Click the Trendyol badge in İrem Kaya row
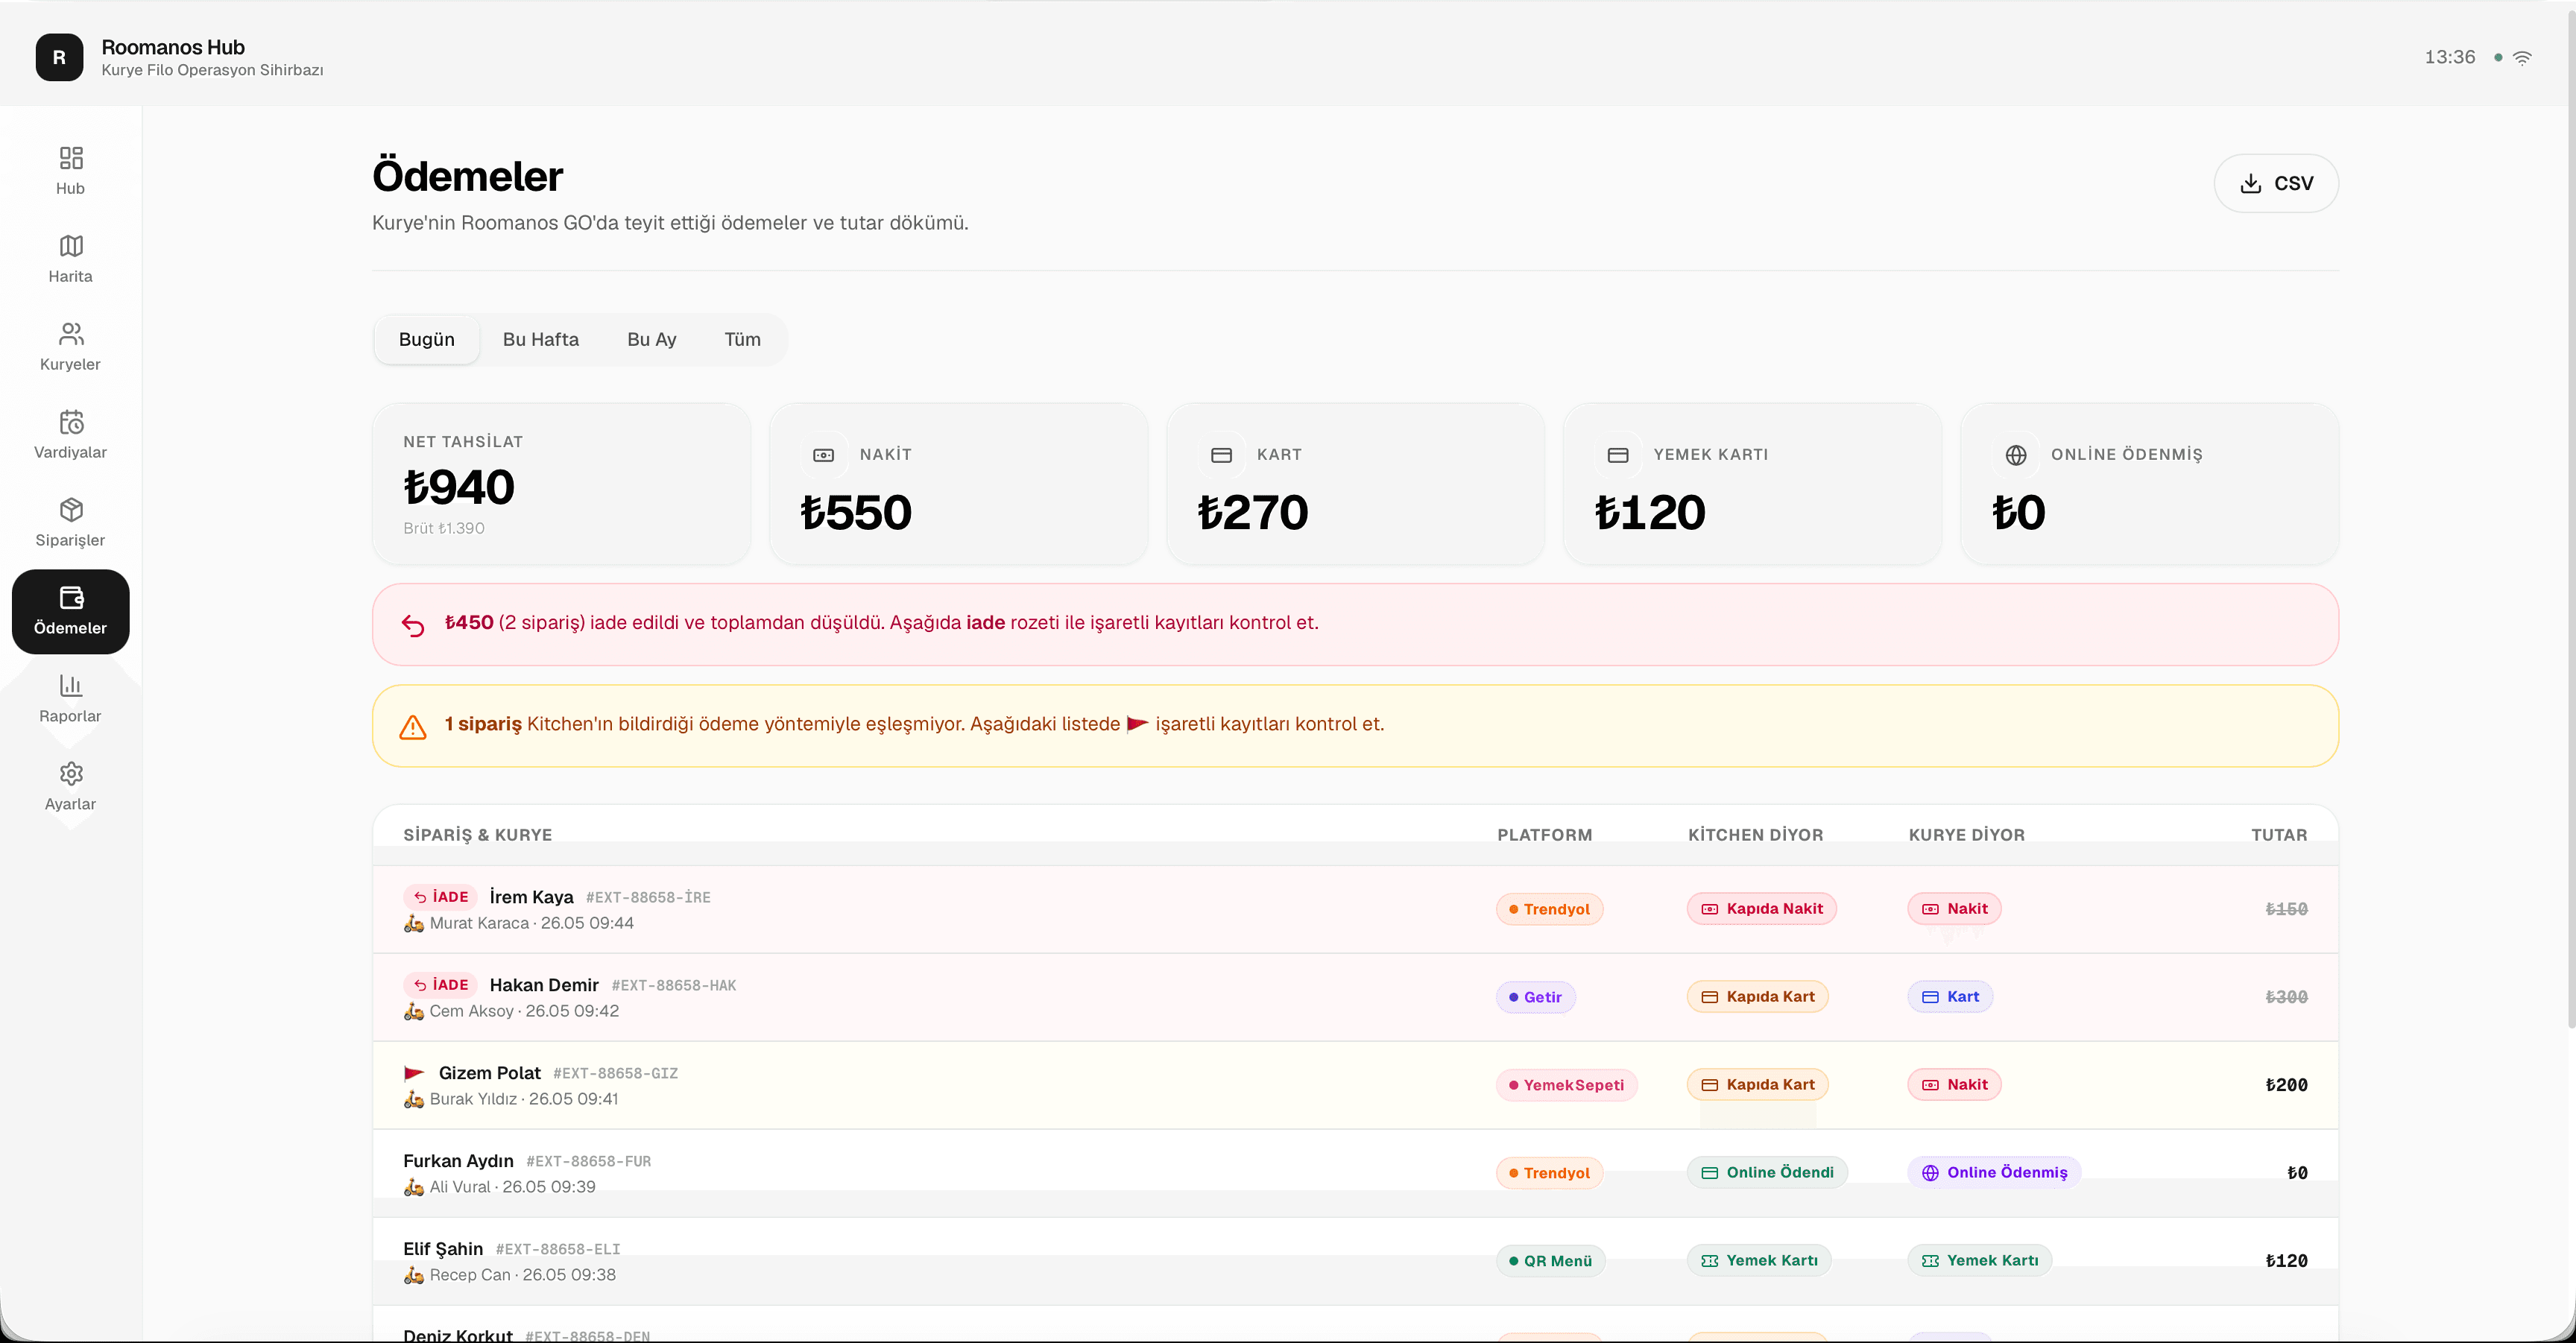Screen dimensions: 2576x1343 1549,909
